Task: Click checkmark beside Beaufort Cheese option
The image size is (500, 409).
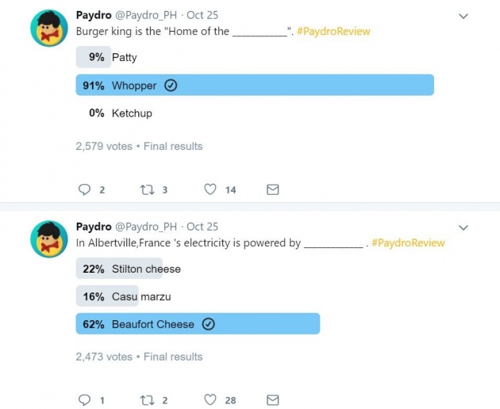Action: click(x=208, y=324)
